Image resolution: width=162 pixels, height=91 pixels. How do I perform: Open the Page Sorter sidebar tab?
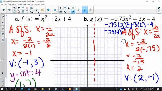click(3, 17)
